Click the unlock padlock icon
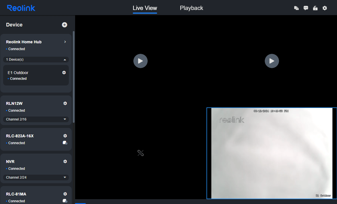This screenshot has height=204, width=337. [315, 8]
